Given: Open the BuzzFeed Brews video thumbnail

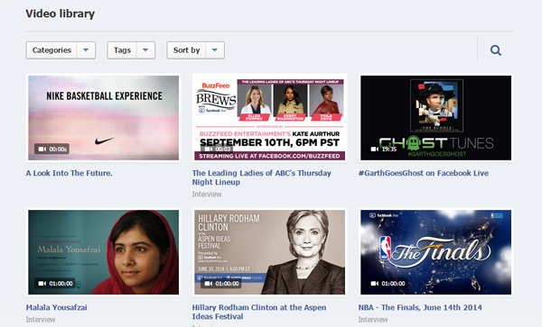Looking at the screenshot, I should (x=269, y=118).
